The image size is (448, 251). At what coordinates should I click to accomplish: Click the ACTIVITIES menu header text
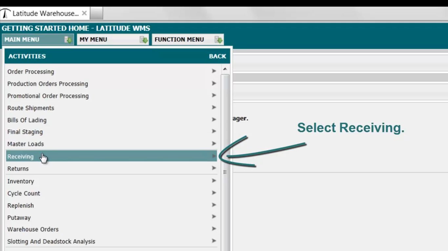(x=27, y=56)
